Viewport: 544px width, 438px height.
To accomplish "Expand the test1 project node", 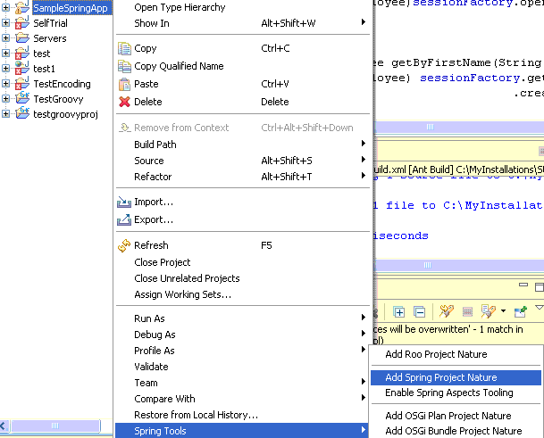I will tap(5, 69).
